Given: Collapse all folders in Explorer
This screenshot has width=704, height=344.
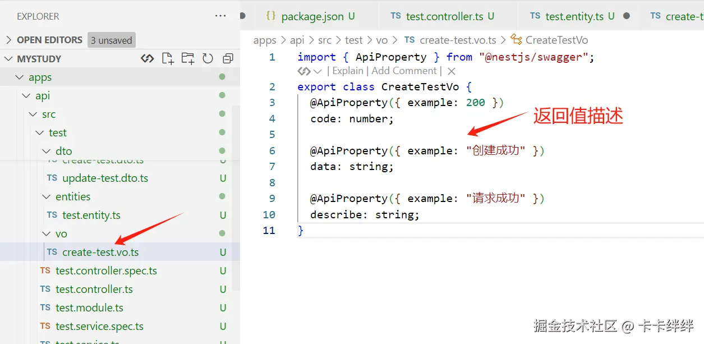Looking at the screenshot, I should (228, 58).
